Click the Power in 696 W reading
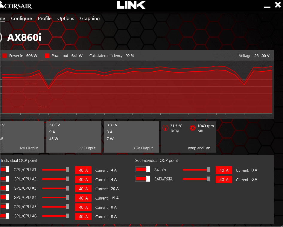Image resolution: width=283 pixels, height=227 pixels. click(x=23, y=56)
